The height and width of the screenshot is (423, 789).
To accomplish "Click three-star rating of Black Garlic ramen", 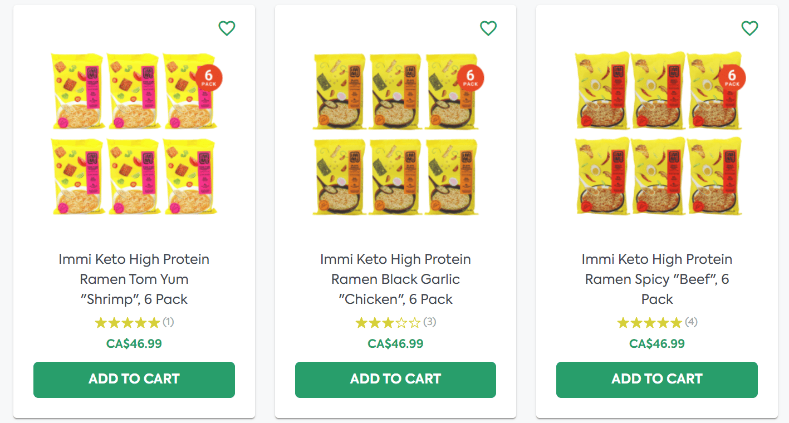I will 388,323.
